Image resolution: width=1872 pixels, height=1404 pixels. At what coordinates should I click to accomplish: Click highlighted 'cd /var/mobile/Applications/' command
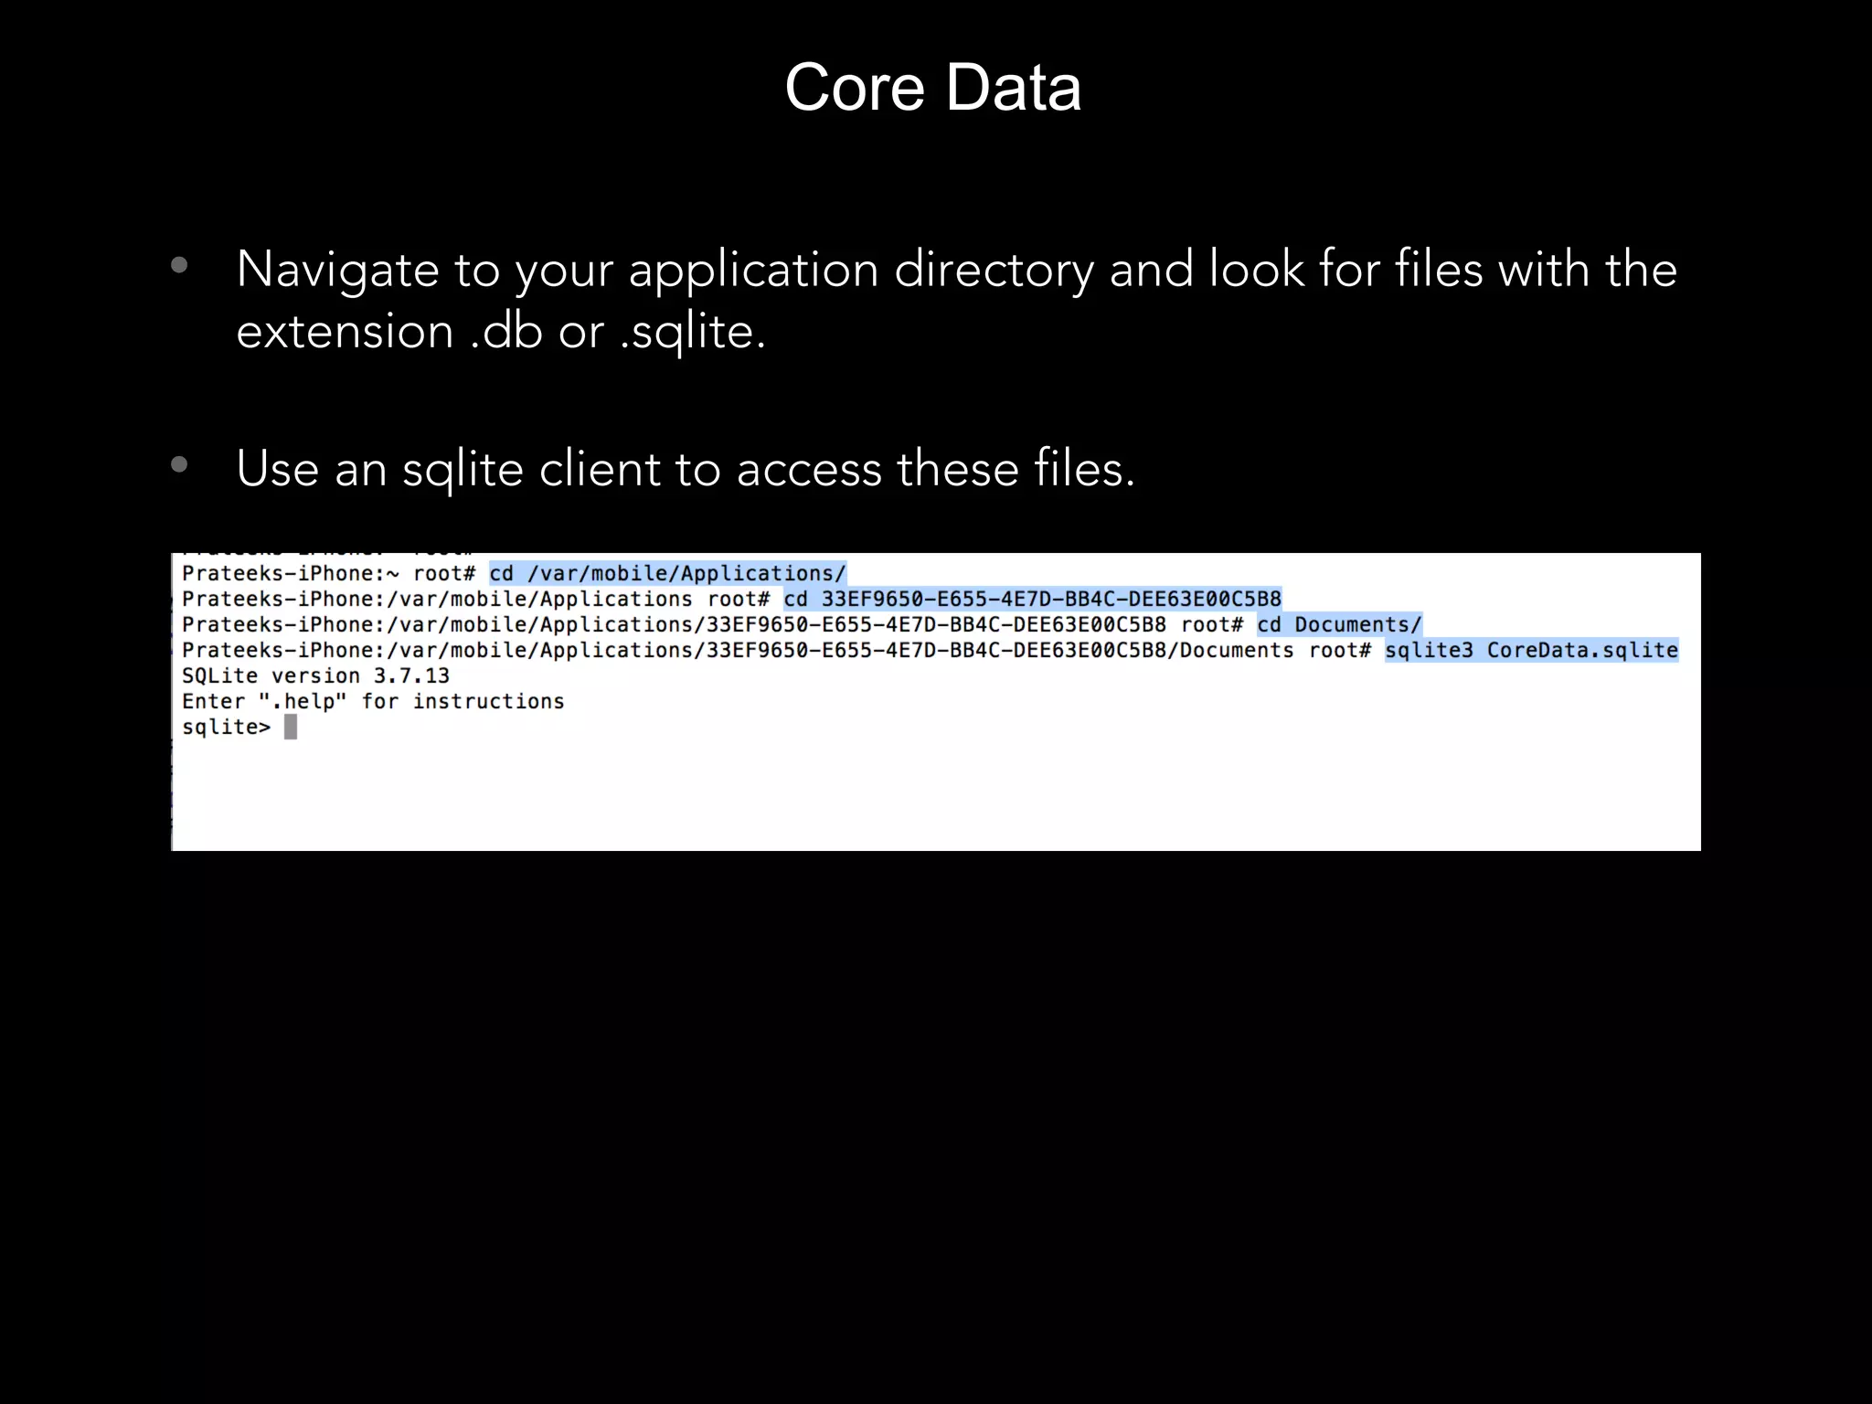tap(666, 574)
